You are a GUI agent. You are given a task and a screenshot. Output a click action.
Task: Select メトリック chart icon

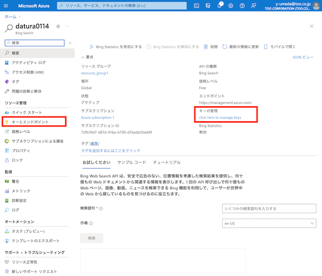point(7,191)
